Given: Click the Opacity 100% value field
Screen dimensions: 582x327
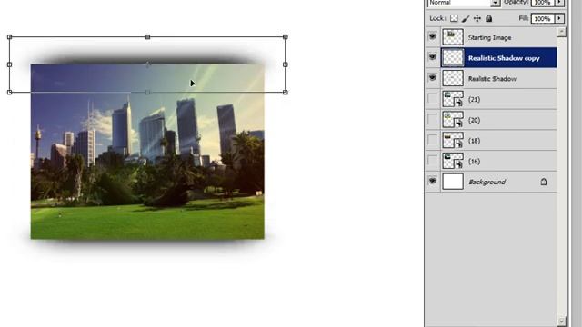Looking at the screenshot, I should pyautogui.click(x=543, y=3).
